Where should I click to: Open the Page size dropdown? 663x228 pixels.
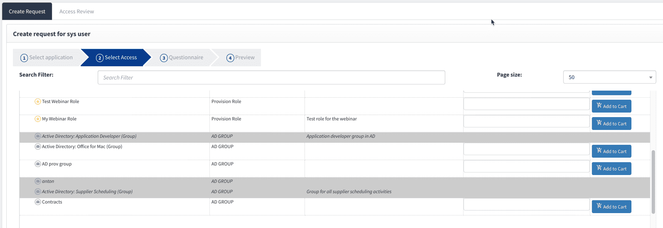pyautogui.click(x=609, y=77)
